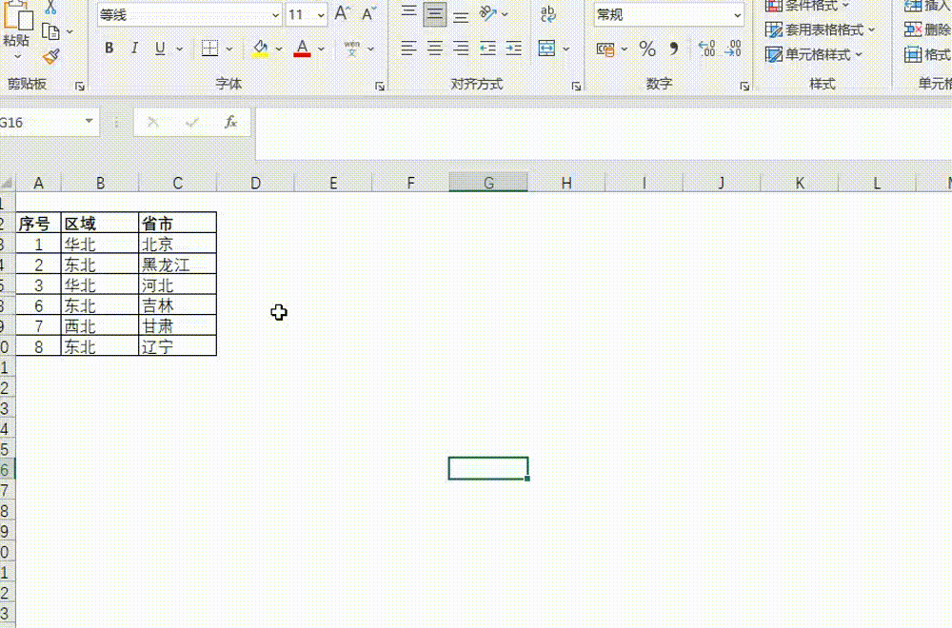Click the name box showing G16
Image resolution: width=952 pixels, height=628 pixels.
(x=39, y=122)
